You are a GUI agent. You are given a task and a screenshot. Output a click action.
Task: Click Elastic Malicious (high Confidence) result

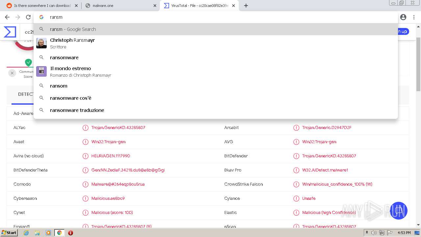[329, 213]
